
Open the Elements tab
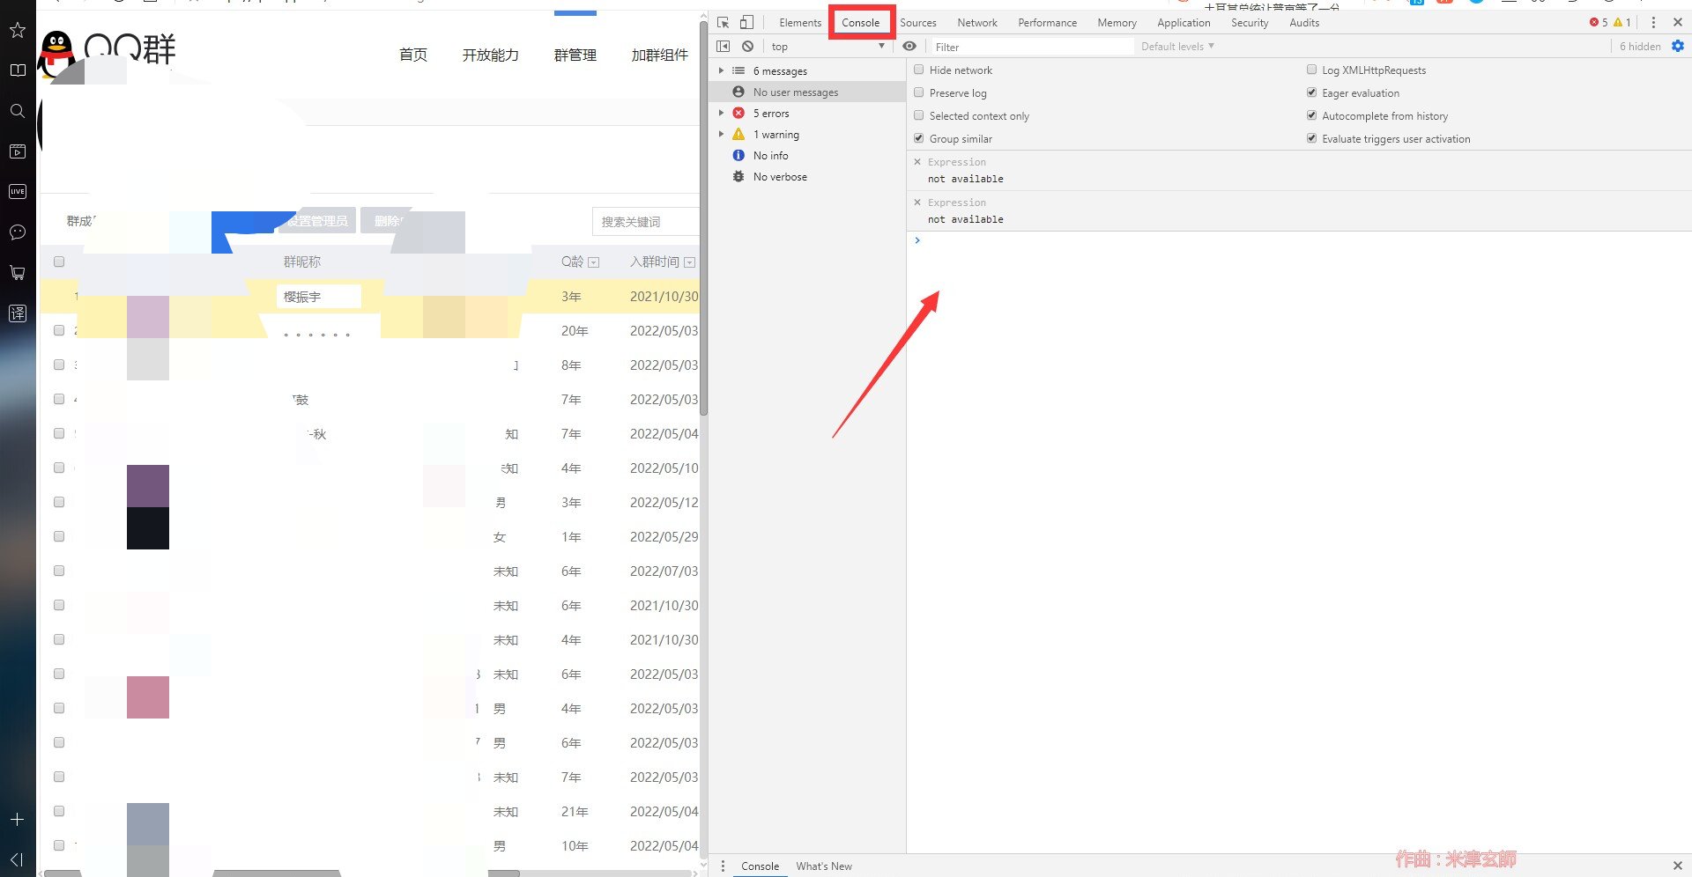point(799,23)
